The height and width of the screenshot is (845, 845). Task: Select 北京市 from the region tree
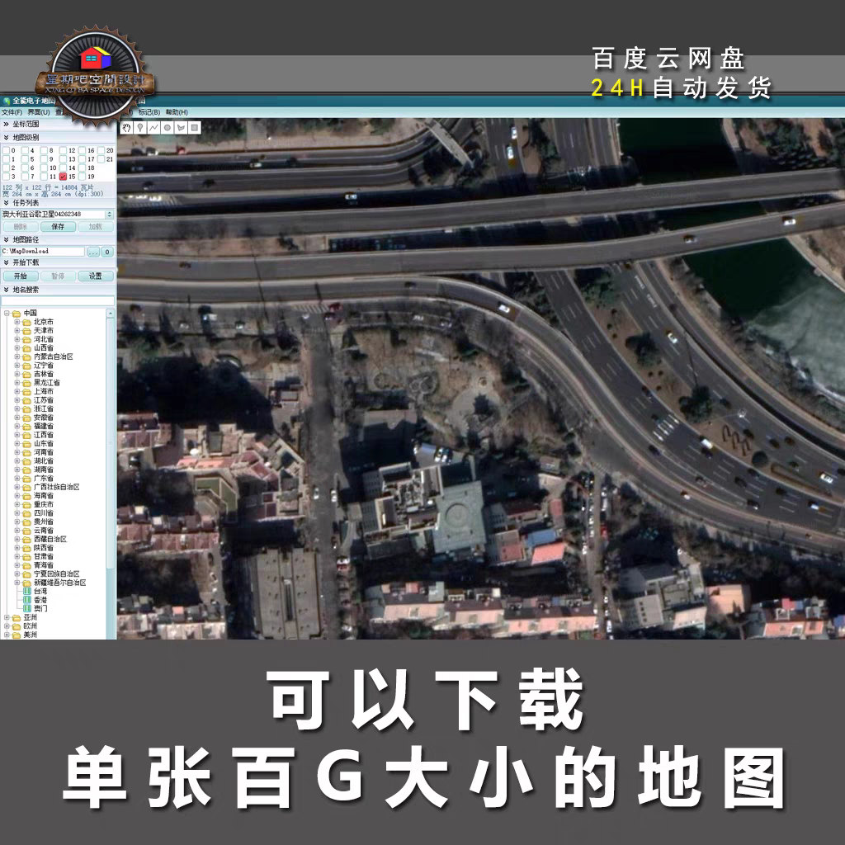[42, 321]
